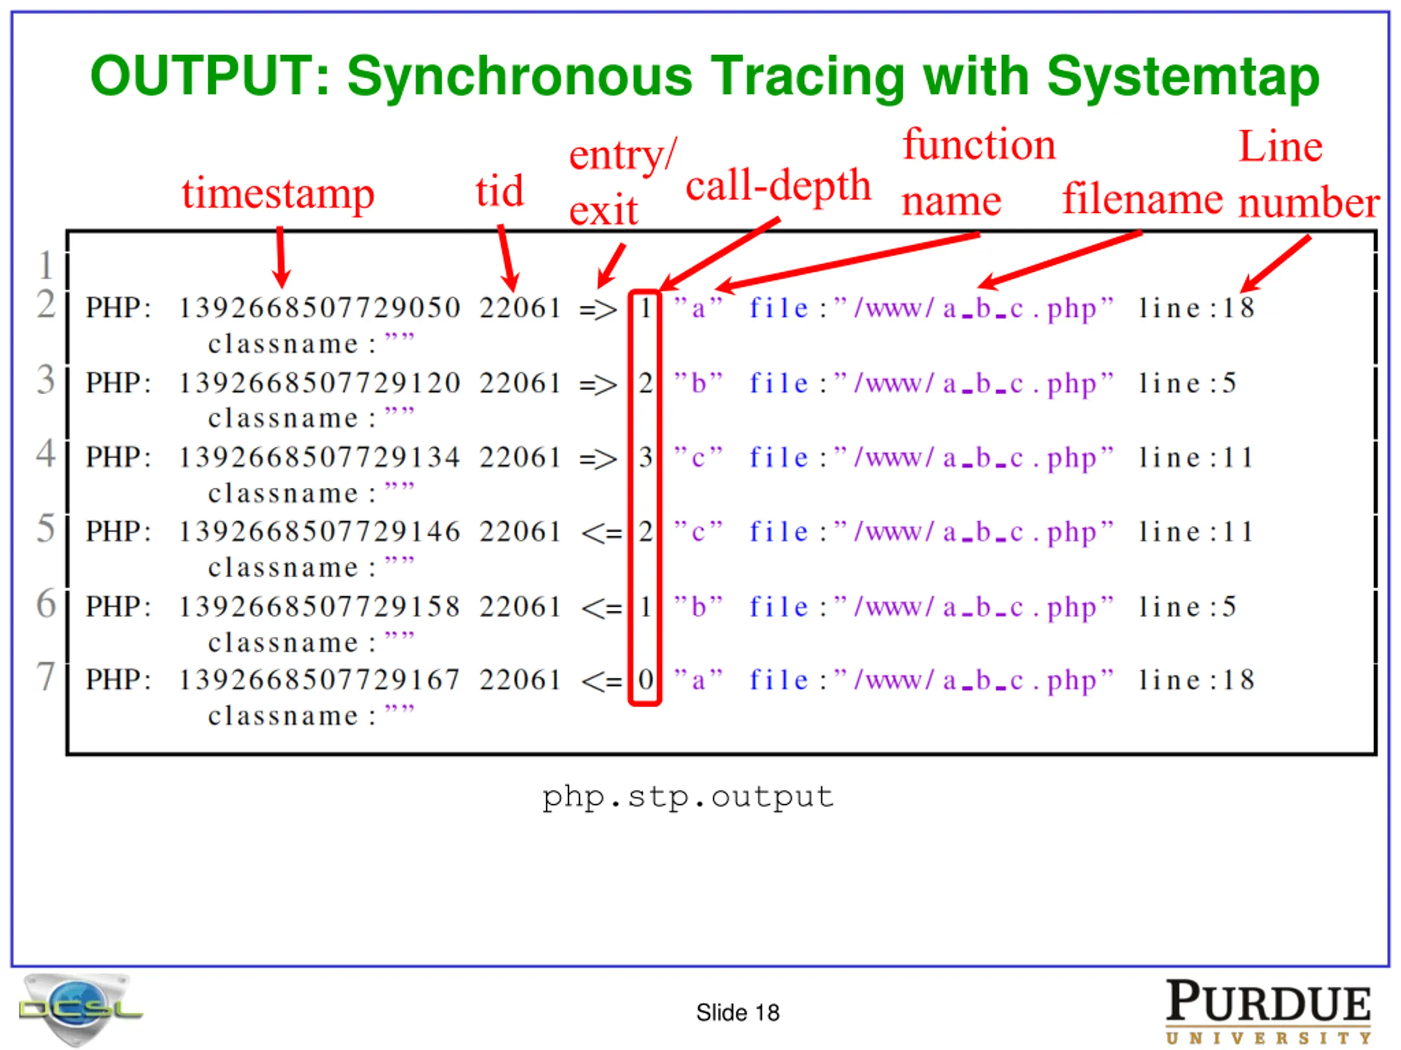Click 'line:18' on output line 2

[x=1196, y=308]
